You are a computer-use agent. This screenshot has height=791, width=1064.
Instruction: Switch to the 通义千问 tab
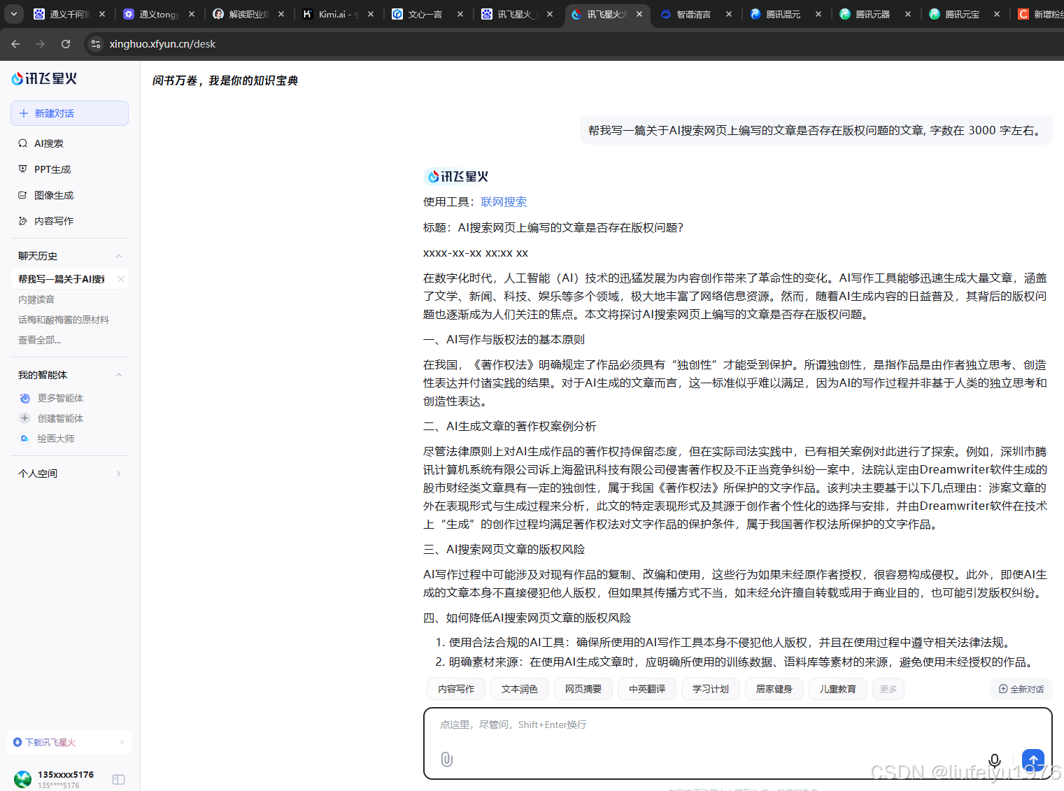70,14
